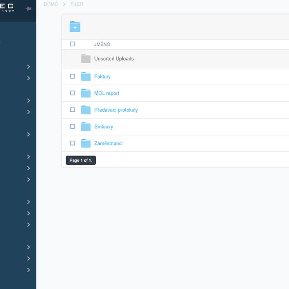Click the gray Unsorted Uploads folder icon

coord(86,59)
